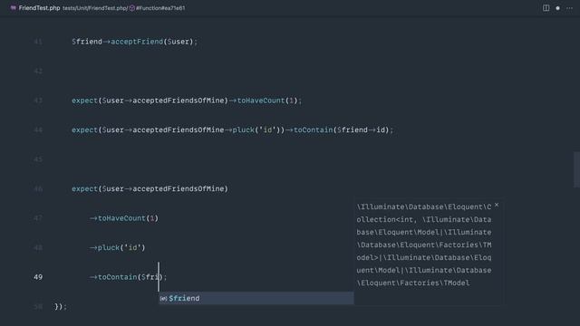Click toHaveCount(1) on line 47

pos(128,218)
